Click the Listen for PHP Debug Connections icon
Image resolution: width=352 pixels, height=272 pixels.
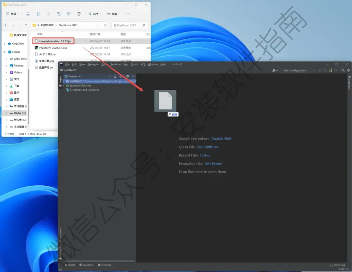point(330,70)
